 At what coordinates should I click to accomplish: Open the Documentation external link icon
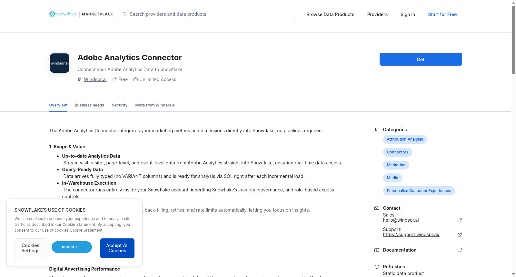click(460, 250)
